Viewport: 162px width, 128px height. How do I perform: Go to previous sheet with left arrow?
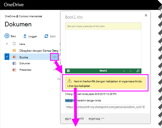click(124, 71)
